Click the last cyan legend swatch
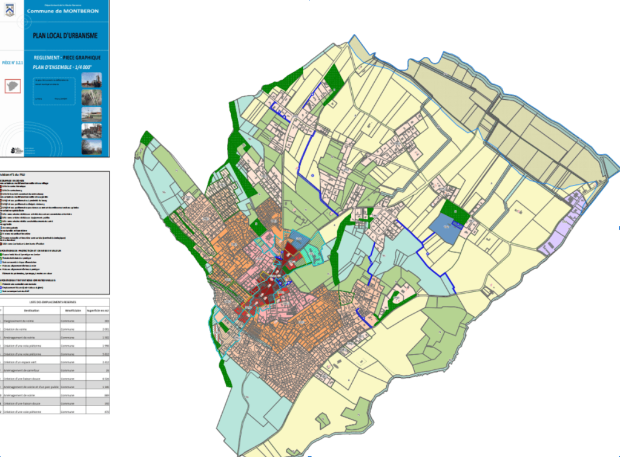This screenshot has width=620, height=457. (x=2, y=291)
